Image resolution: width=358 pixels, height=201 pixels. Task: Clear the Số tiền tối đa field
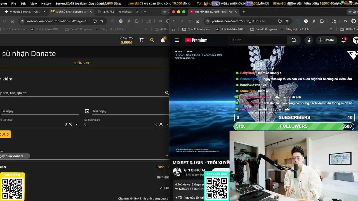pos(161,124)
